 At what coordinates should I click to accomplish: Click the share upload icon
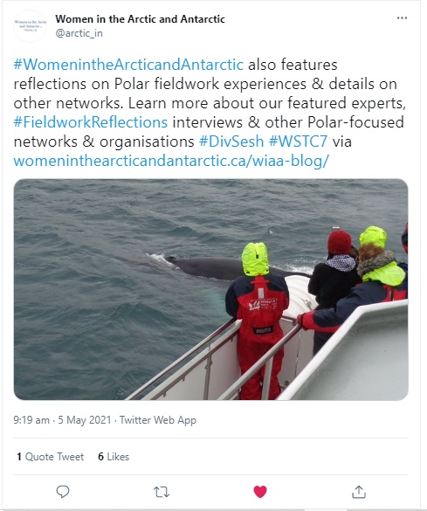(x=359, y=492)
